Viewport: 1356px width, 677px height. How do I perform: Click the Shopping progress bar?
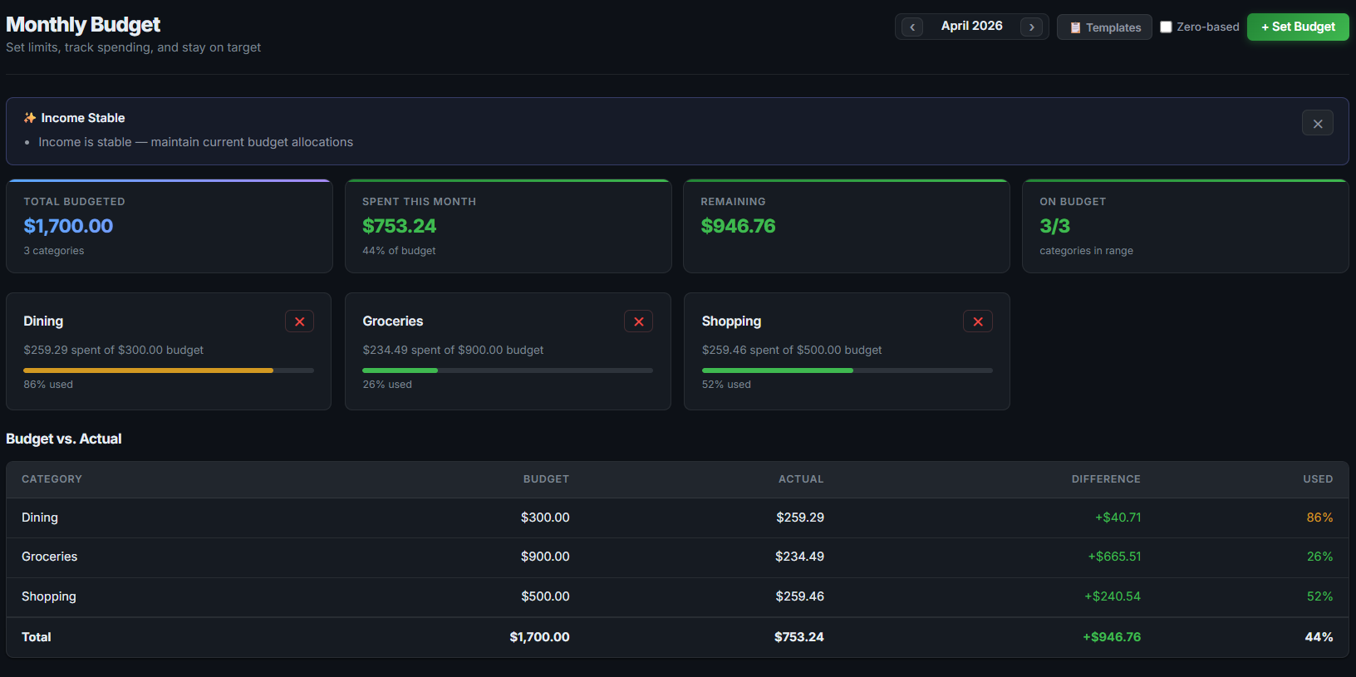coord(847,370)
